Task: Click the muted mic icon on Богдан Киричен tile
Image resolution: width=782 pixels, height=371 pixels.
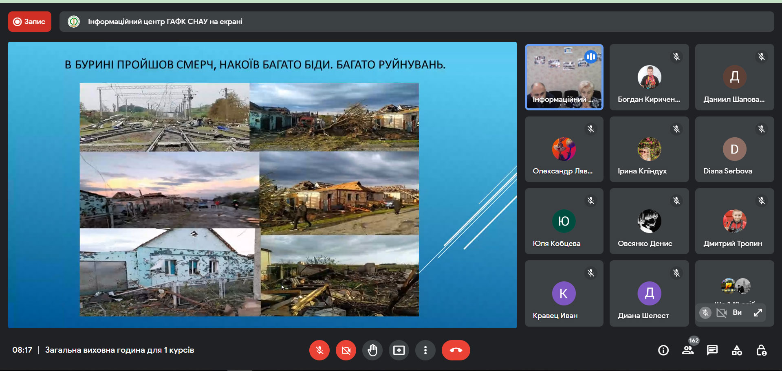Action: coord(676,57)
